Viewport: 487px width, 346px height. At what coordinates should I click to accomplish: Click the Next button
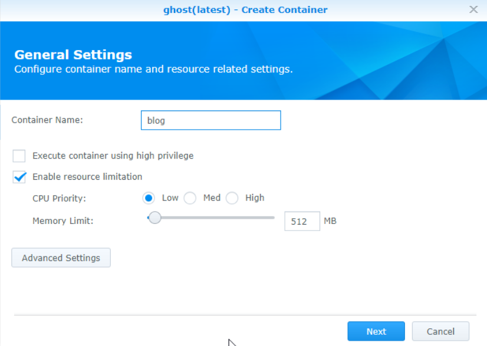pyautogui.click(x=376, y=331)
